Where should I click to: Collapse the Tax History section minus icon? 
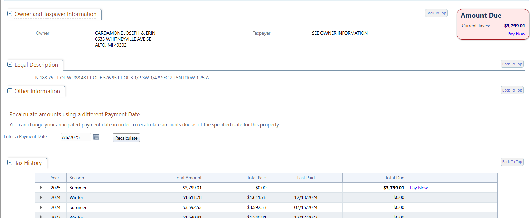click(x=10, y=162)
